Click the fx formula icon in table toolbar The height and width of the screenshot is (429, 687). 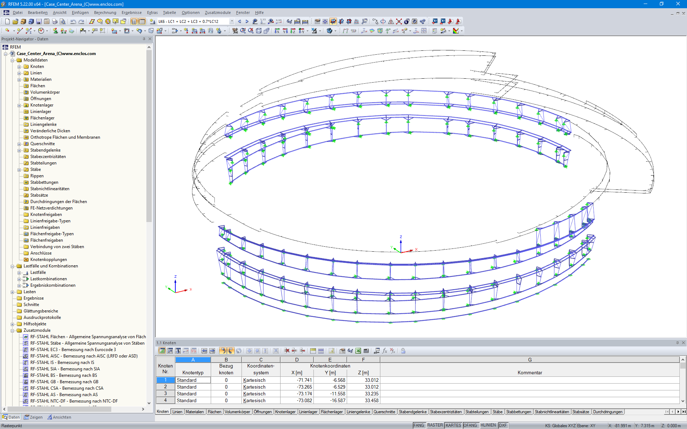[385, 351]
